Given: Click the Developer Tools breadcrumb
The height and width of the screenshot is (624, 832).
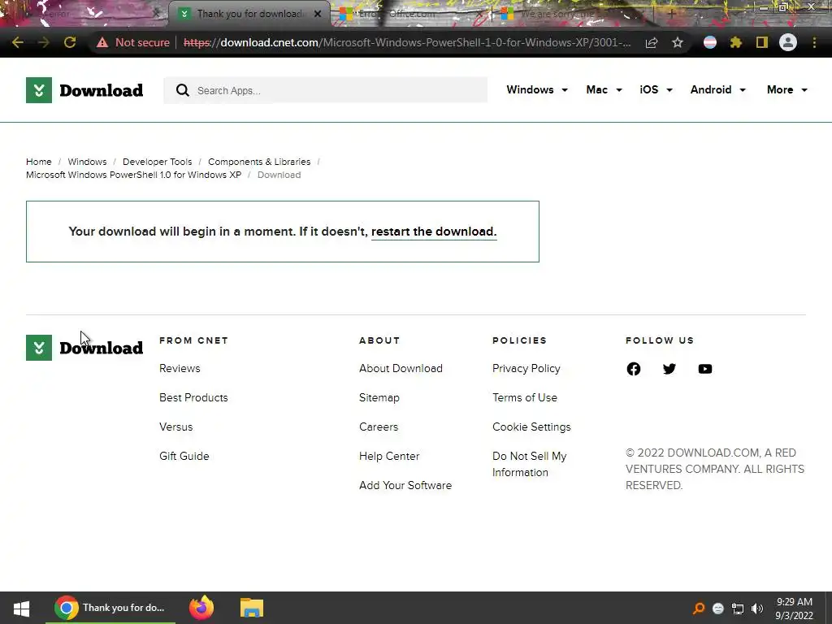Looking at the screenshot, I should (x=157, y=162).
